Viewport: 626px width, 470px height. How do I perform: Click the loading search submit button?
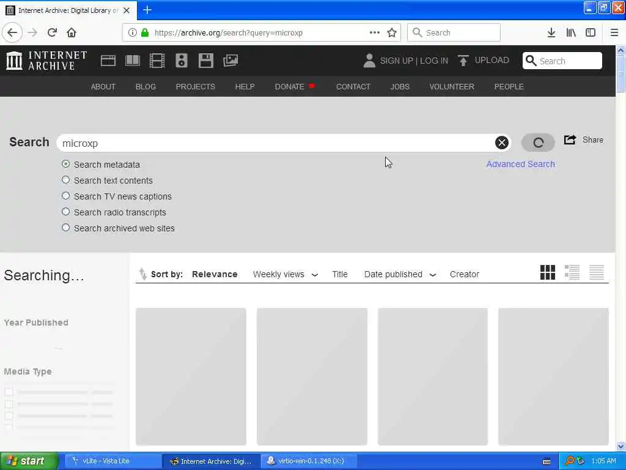tap(538, 143)
